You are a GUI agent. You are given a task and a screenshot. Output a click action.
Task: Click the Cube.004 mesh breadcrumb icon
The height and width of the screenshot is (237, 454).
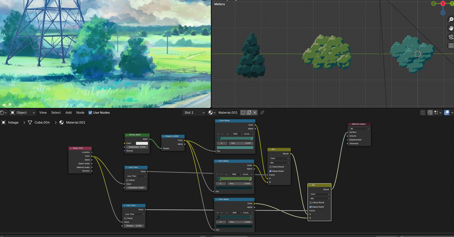click(30, 122)
